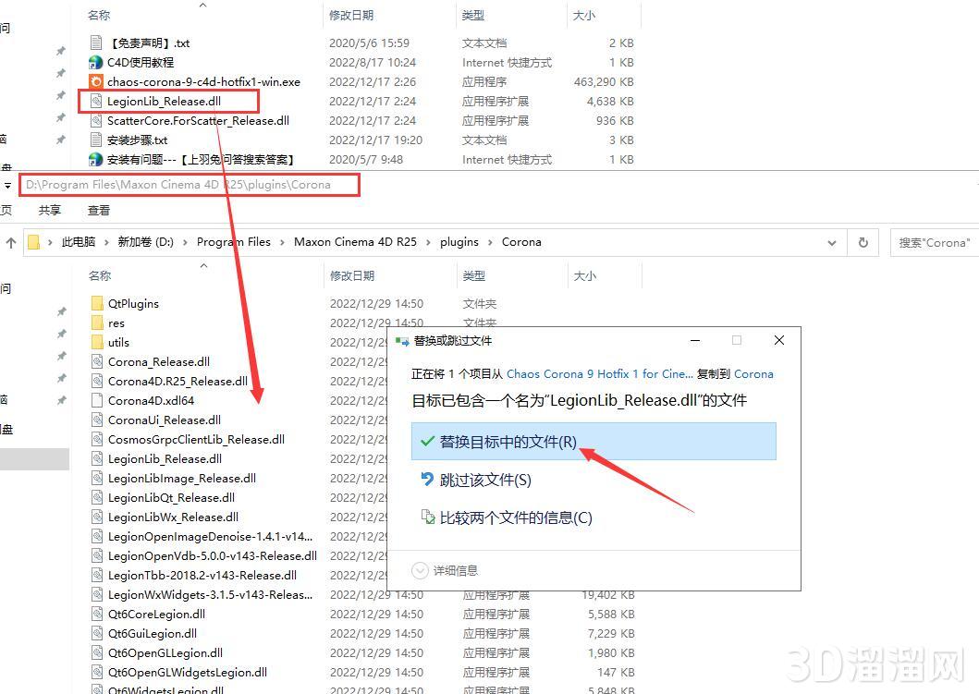Click the 【免责声明】.txt file icon

coord(95,43)
